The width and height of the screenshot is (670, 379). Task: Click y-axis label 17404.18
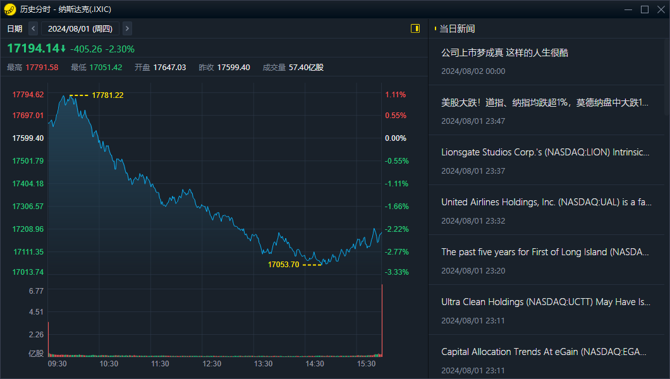(x=28, y=184)
